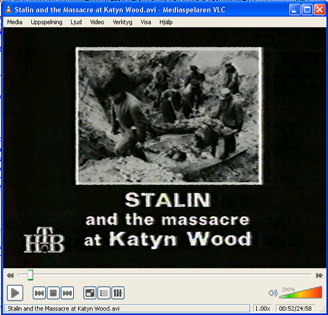Image resolution: width=328 pixels, height=315 pixels.
Task: Open the Hjälp menu
Action: click(x=166, y=22)
